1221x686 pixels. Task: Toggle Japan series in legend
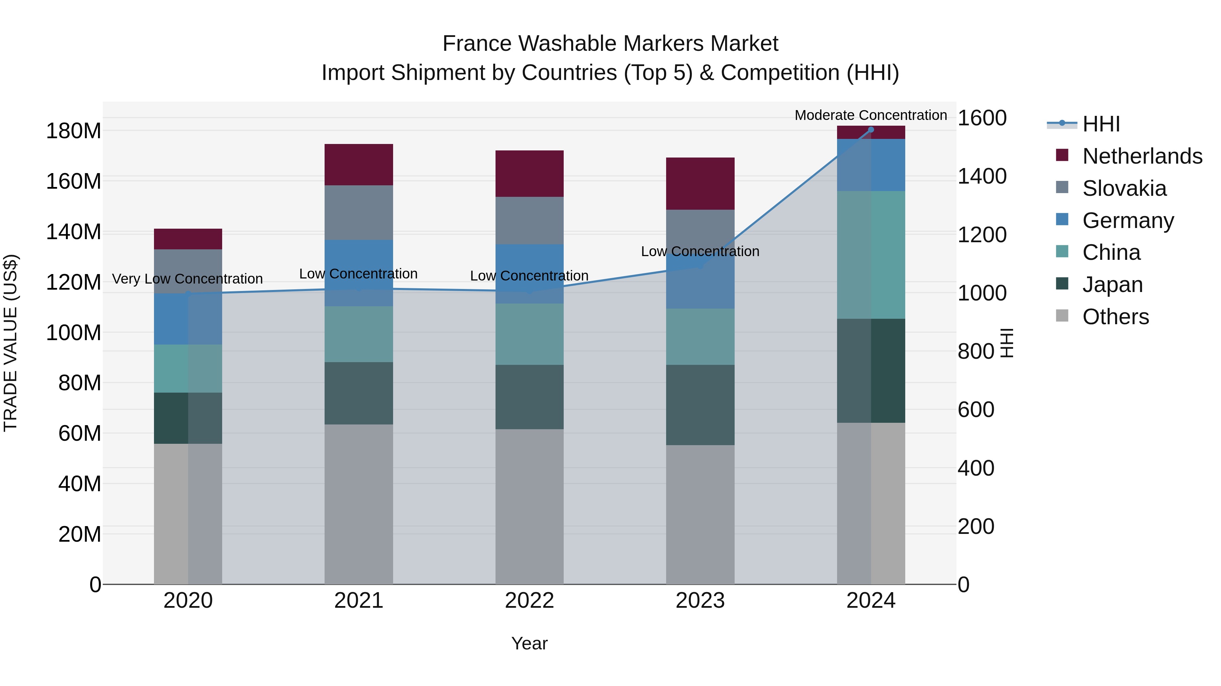click(x=1100, y=284)
